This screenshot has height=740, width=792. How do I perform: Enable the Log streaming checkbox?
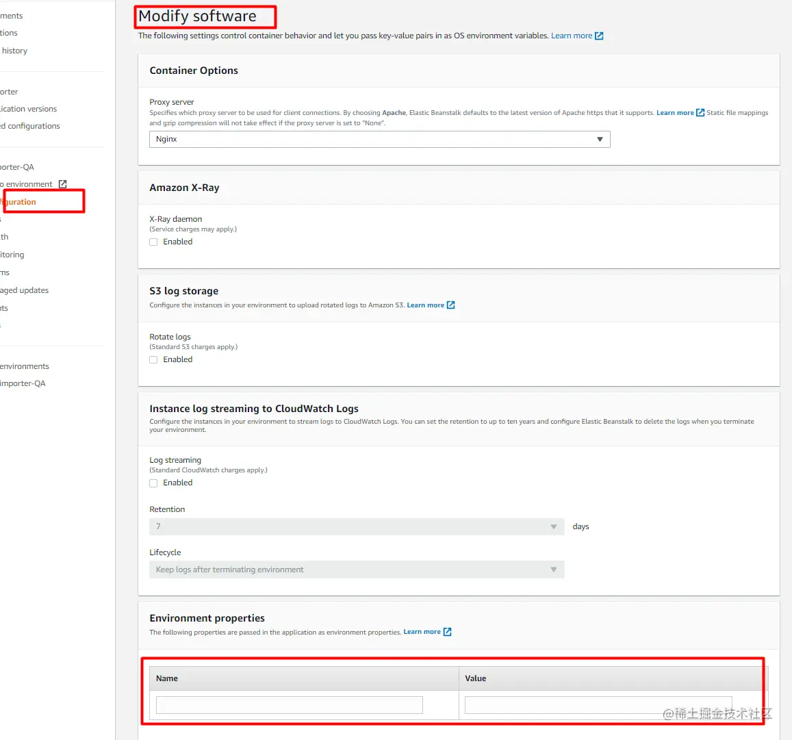point(153,483)
